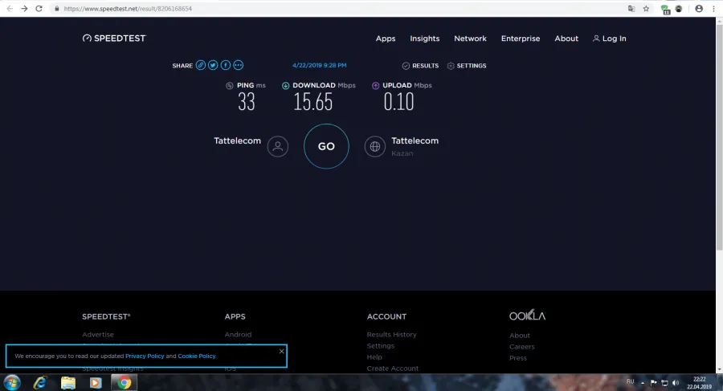Click the test date 4/22/2019 9:28 PM
The image size is (723, 391).
[319, 66]
